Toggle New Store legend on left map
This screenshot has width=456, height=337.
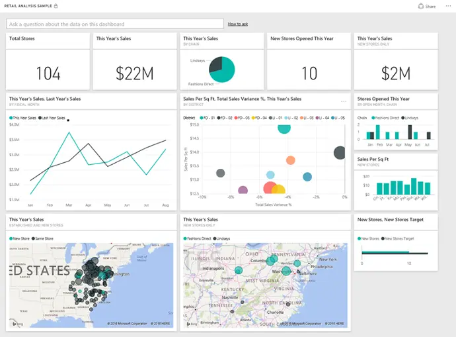click(20, 238)
